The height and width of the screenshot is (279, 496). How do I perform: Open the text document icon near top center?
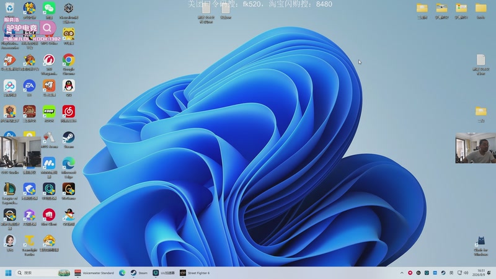click(206, 9)
